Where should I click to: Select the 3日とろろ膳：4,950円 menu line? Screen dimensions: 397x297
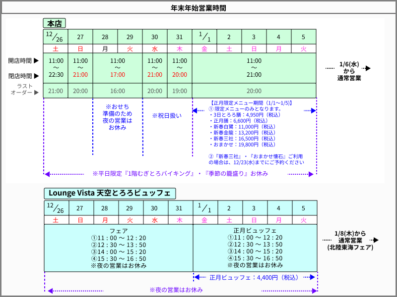[245, 115]
